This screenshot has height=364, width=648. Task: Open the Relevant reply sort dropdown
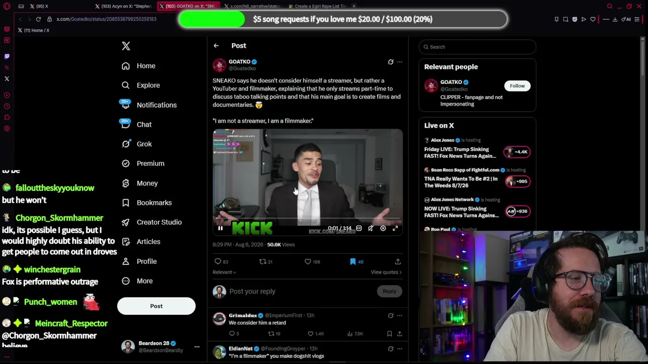[224, 272]
